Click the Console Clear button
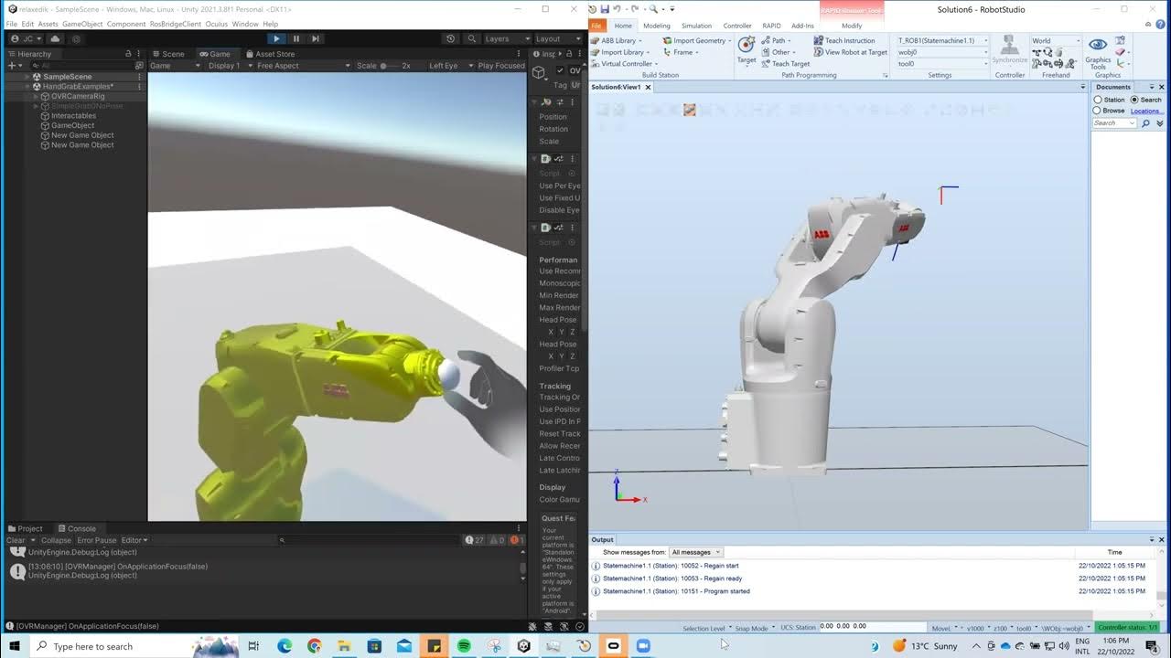Image resolution: width=1171 pixels, height=658 pixels. click(x=16, y=540)
